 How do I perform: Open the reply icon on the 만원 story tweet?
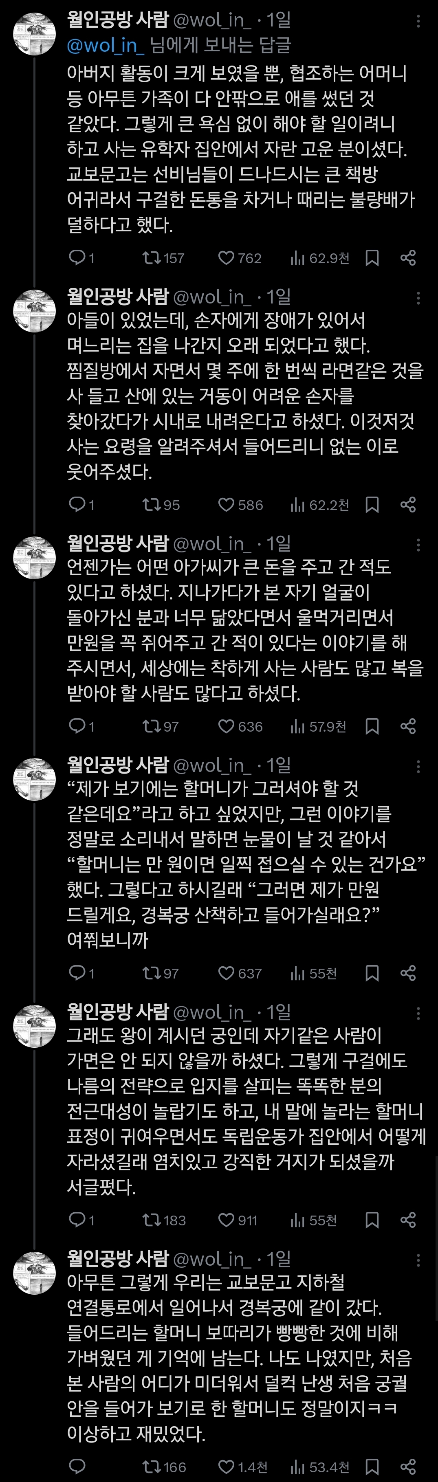coord(78,726)
